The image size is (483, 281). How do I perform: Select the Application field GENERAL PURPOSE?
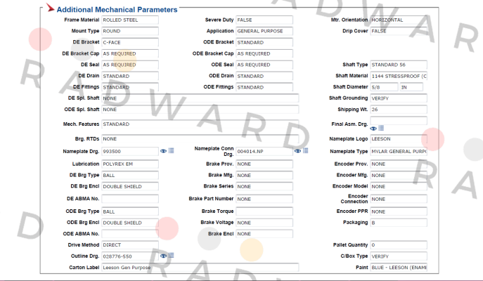264,31
